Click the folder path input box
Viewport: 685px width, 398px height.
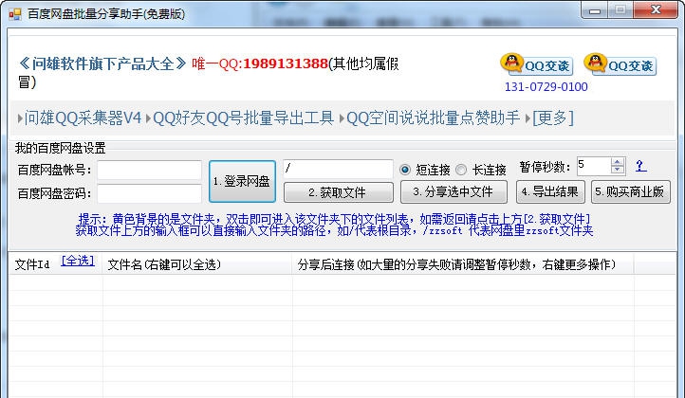(338, 169)
